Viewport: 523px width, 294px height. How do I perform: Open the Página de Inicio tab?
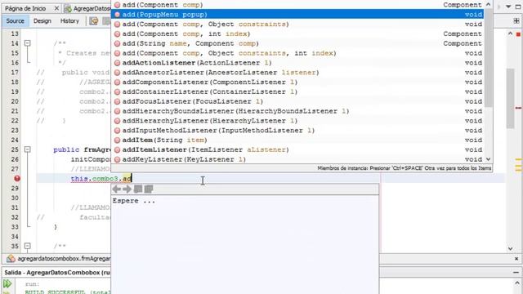pos(25,8)
